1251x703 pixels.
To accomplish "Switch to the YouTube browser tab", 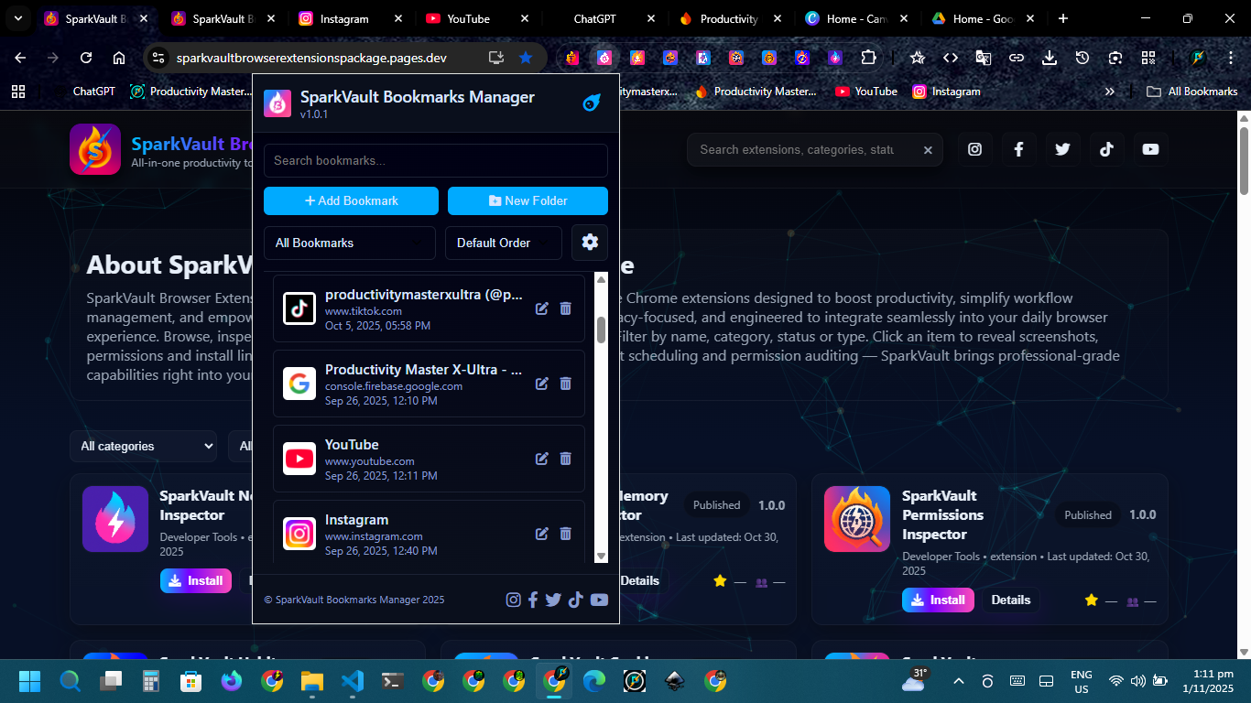I will click(468, 18).
